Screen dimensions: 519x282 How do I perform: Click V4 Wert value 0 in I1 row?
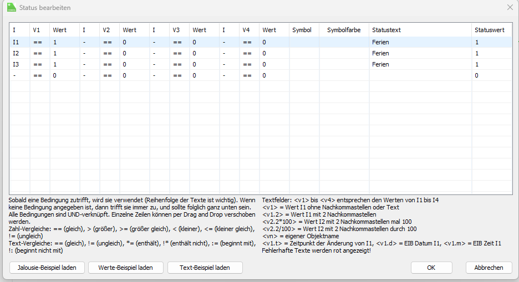coord(274,42)
